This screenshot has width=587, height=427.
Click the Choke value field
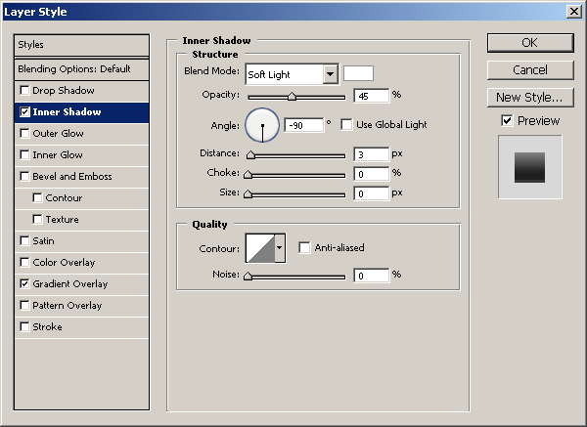(372, 174)
